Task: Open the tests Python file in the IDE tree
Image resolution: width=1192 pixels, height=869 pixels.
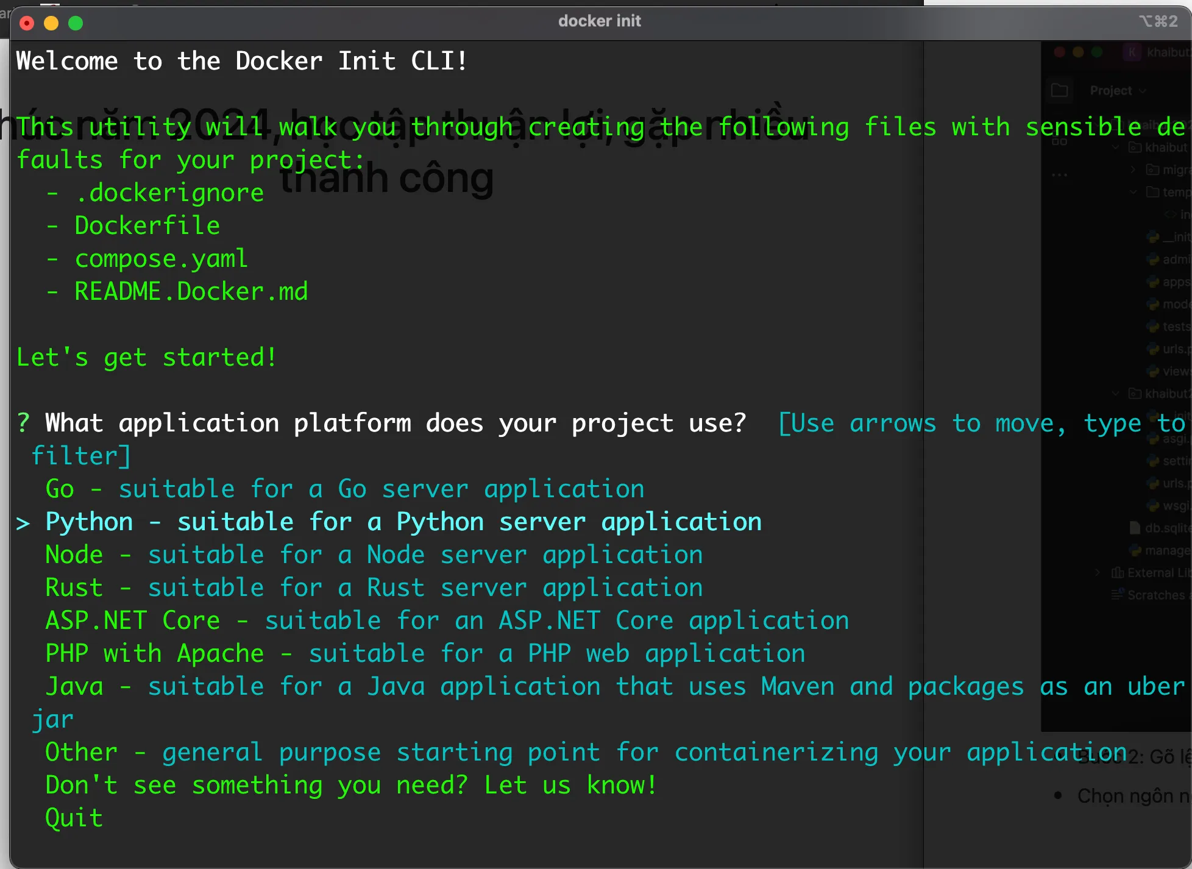Action: [x=1169, y=327]
